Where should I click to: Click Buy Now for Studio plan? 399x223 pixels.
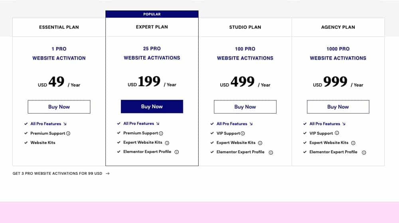[x=245, y=107]
